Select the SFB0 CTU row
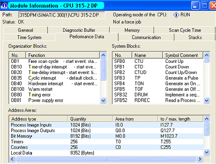The image size is (216, 164). point(158,61)
